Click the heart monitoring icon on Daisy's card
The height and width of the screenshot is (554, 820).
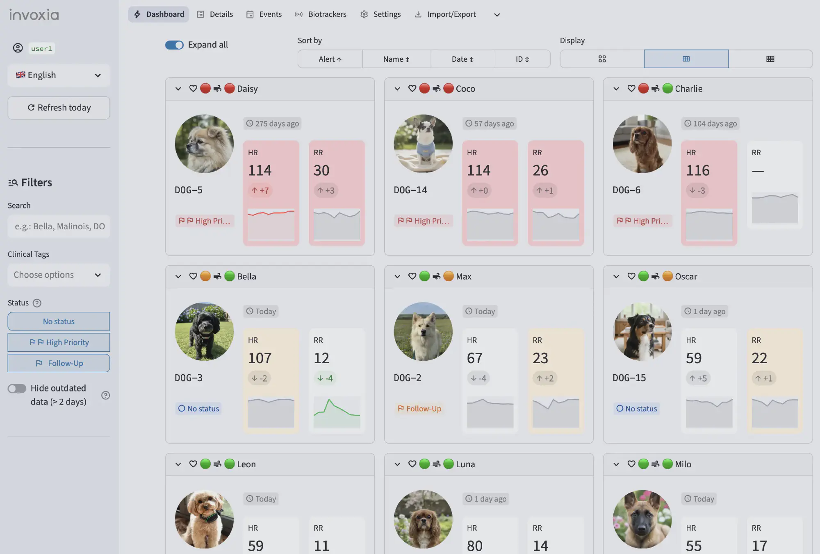pyautogui.click(x=194, y=88)
